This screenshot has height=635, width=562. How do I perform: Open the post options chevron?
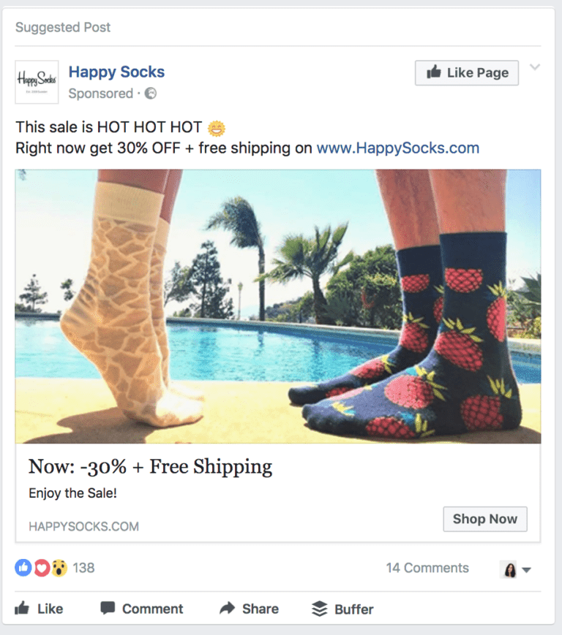coord(535,68)
